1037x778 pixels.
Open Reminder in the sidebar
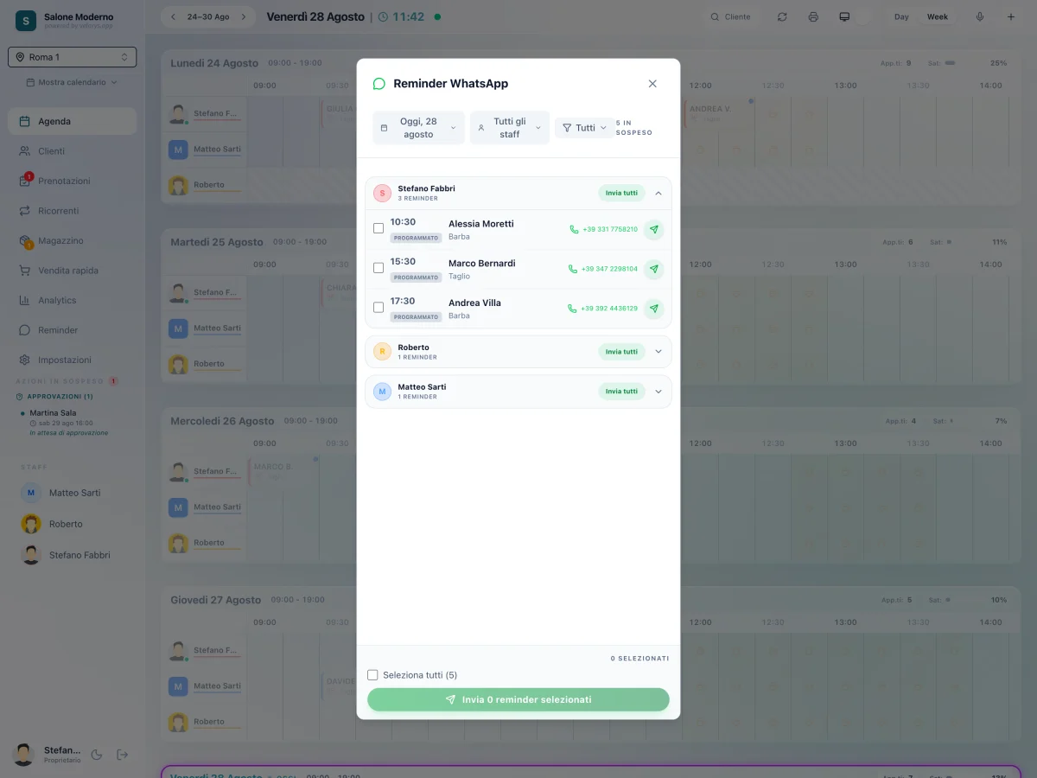coord(73,330)
